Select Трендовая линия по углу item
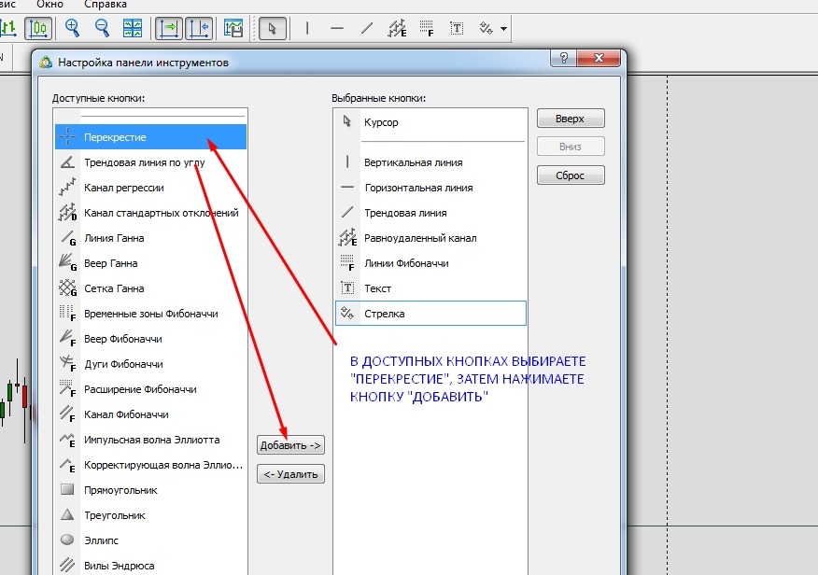This screenshot has width=818, height=575. [x=150, y=162]
